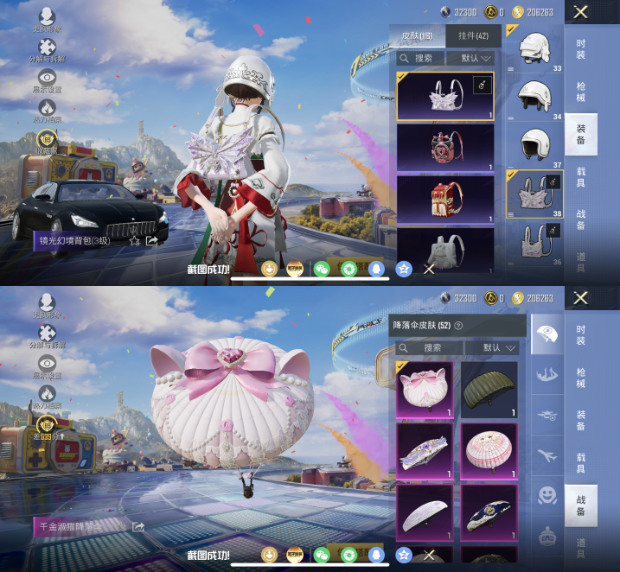This screenshot has height=572, width=620.
Task: Switch to 挂件(42) tab
Action: click(473, 36)
